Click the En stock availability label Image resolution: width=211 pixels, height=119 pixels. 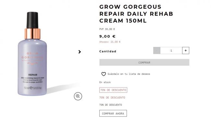[105, 82]
